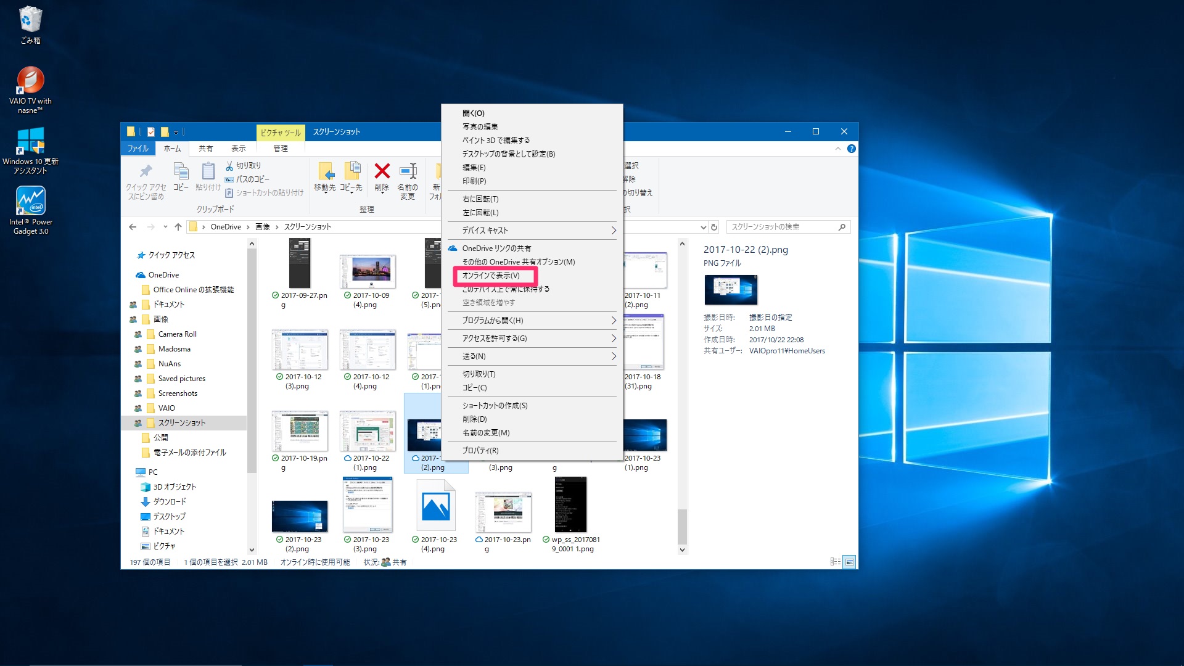Viewport: 1184px width, 666px height.
Task: Click 撮影日の指定 in details pane
Action: coord(771,318)
